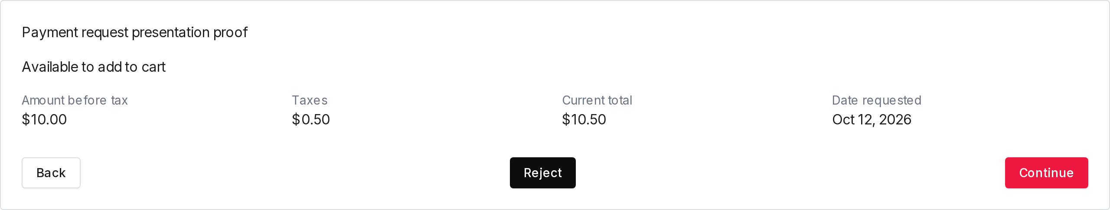Select the Oct 12, 2026 date value
Viewport: 1110px width, 210px height.
pos(872,119)
